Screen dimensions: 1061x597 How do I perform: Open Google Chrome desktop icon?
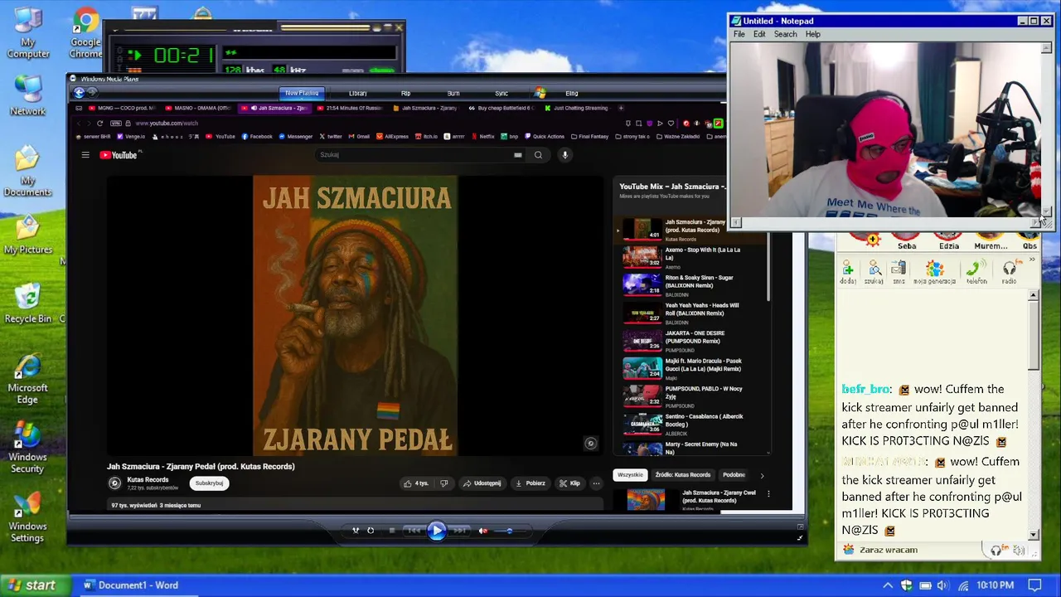click(x=85, y=34)
